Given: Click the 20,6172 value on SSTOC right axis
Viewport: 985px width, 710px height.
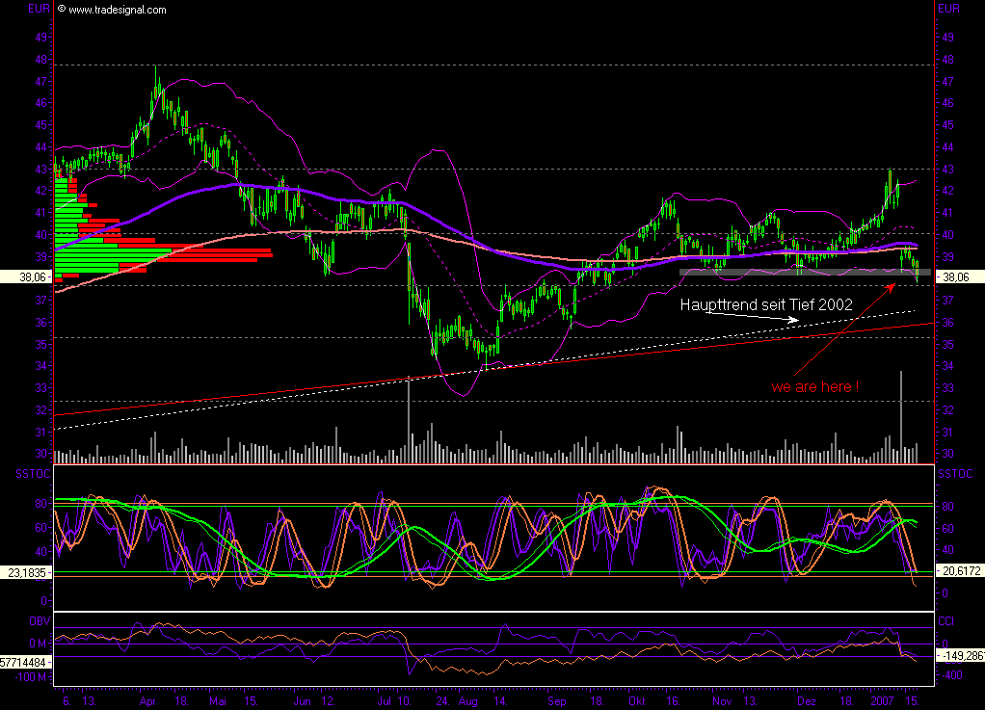Looking at the screenshot, I should (x=959, y=572).
